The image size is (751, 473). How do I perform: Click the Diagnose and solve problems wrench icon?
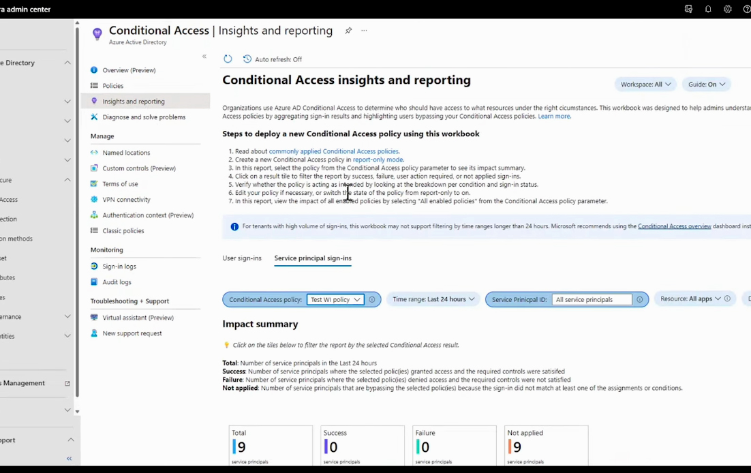(x=94, y=117)
